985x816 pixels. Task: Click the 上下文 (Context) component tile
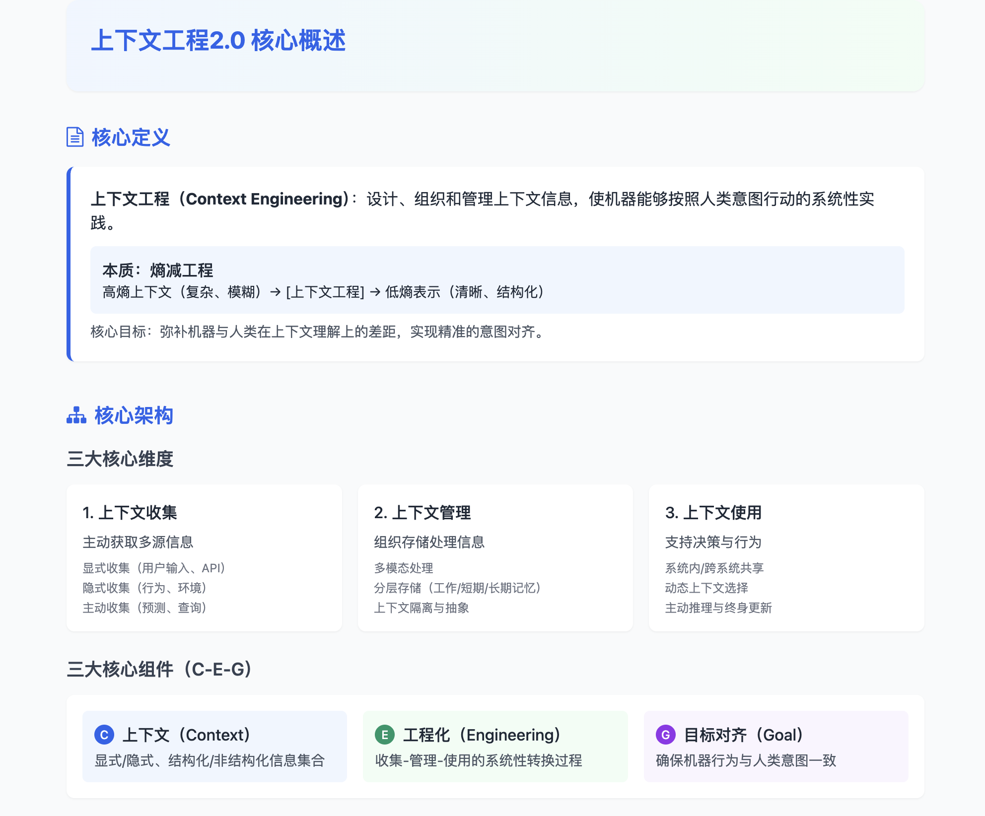214,747
